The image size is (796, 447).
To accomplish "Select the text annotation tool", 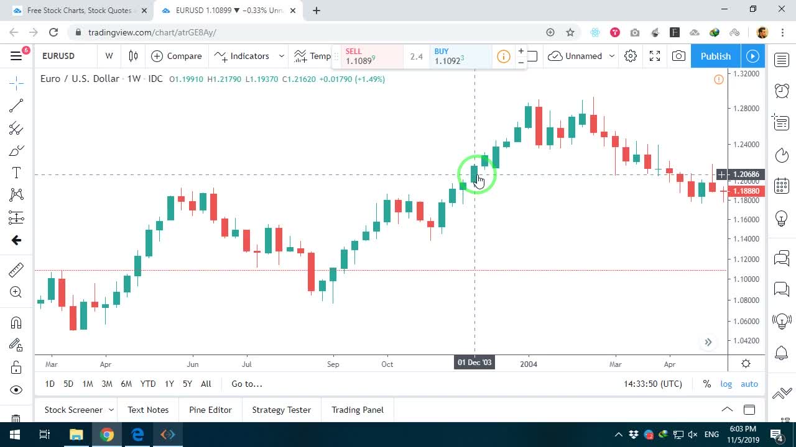I will 16,173.
